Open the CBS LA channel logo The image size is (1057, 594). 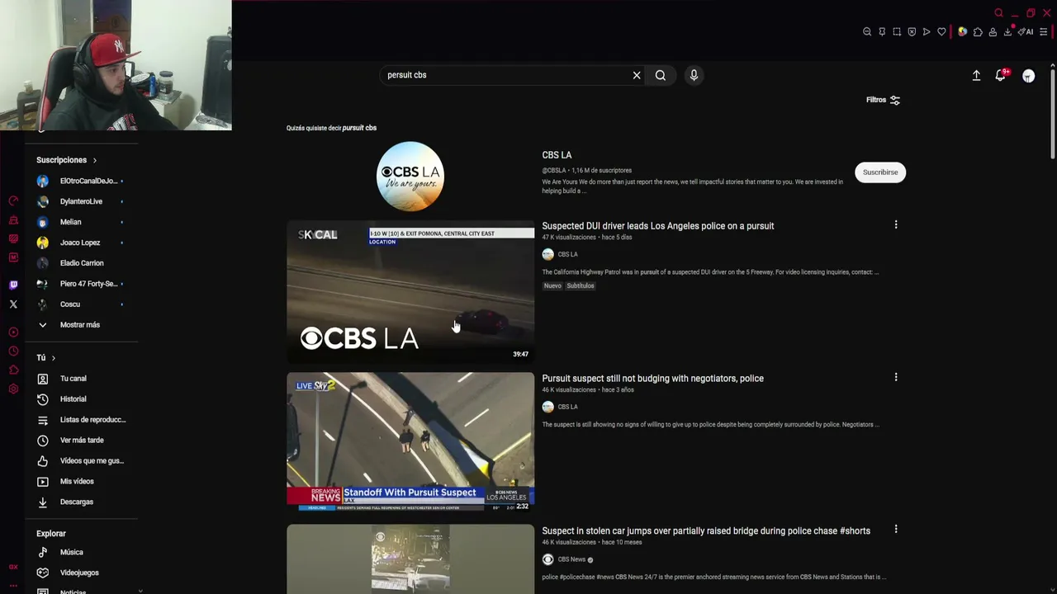(410, 177)
